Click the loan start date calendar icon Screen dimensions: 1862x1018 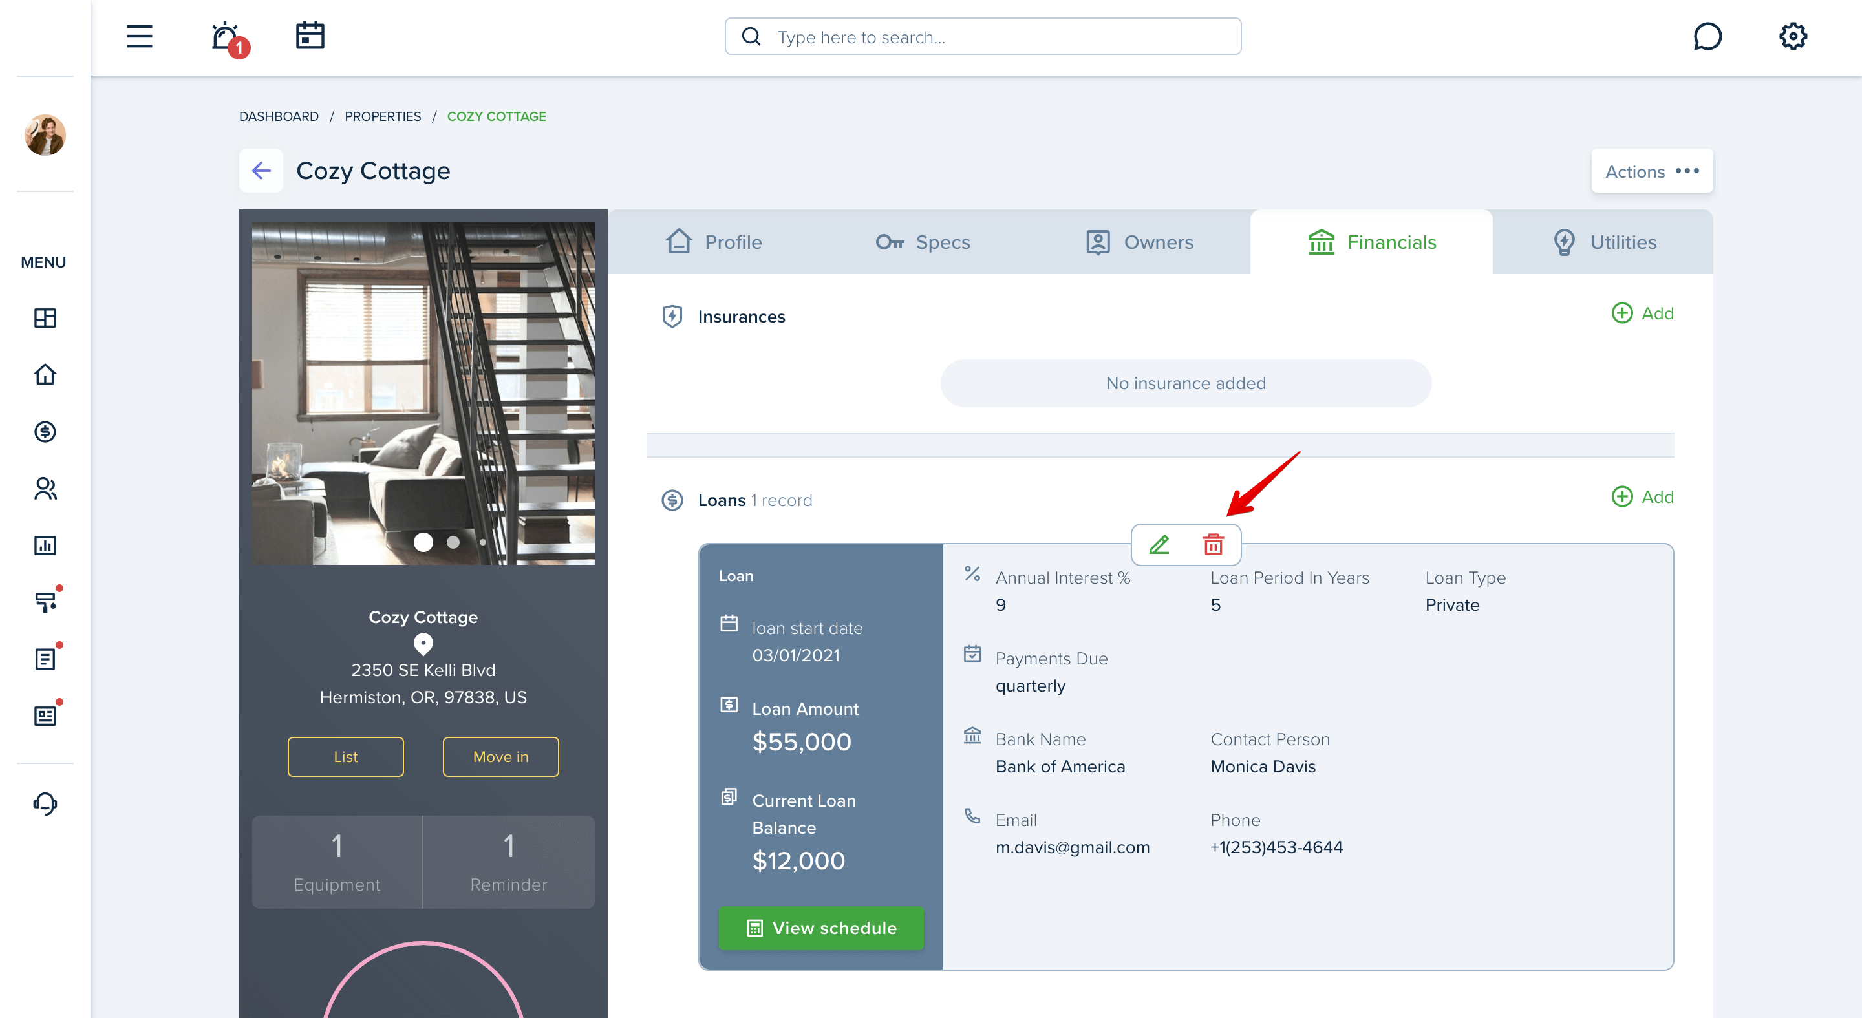[x=729, y=624]
